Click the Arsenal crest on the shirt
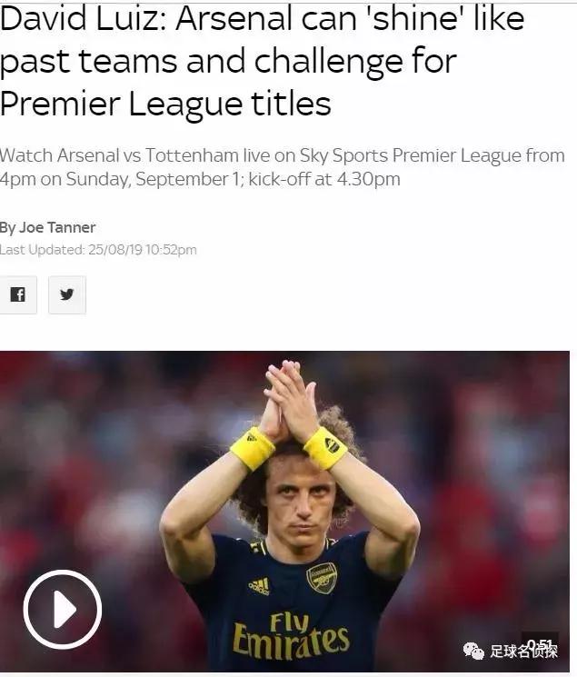Image resolution: width=577 pixels, height=677 pixels. 322,578
